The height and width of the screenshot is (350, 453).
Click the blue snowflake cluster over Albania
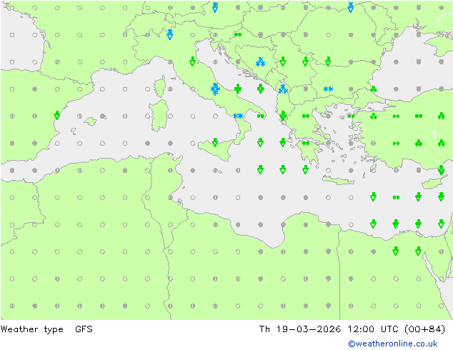[x=283, y=89]
